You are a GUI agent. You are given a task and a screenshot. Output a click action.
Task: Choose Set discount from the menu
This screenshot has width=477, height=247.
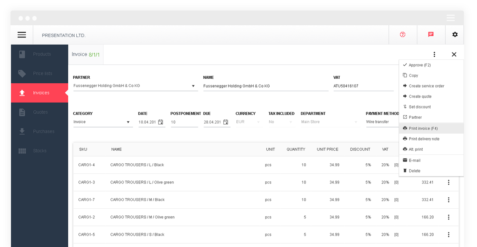431,107
